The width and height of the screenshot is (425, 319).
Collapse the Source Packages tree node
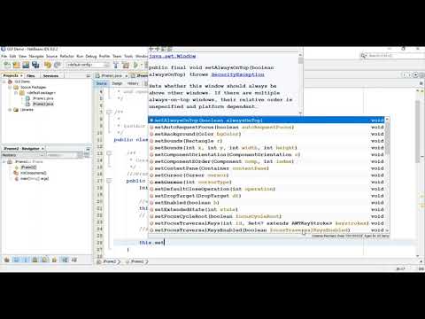[x=10, y=87]
